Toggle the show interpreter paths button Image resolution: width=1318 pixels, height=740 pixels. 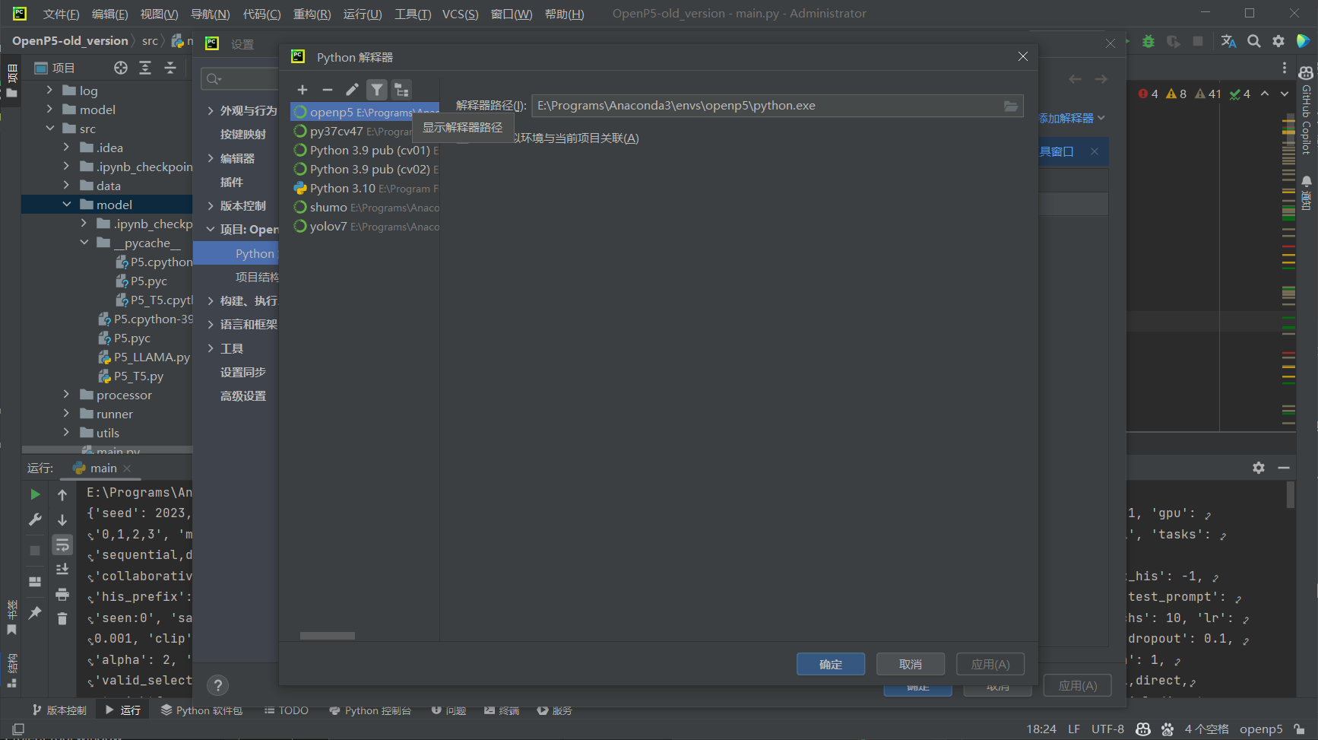point(401,90)
